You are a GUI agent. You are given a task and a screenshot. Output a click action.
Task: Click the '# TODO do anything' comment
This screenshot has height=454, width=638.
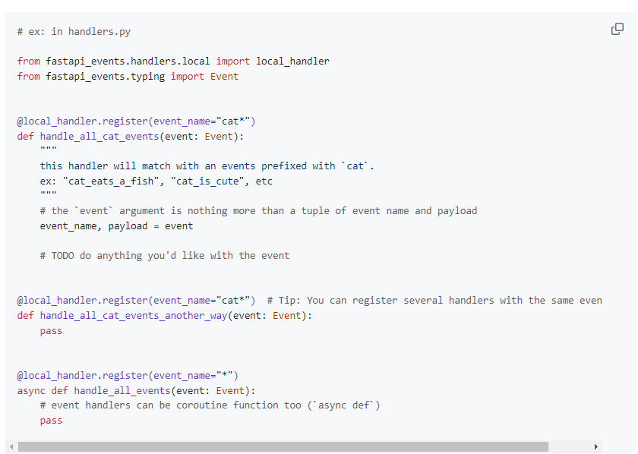(x=165, y=256)
